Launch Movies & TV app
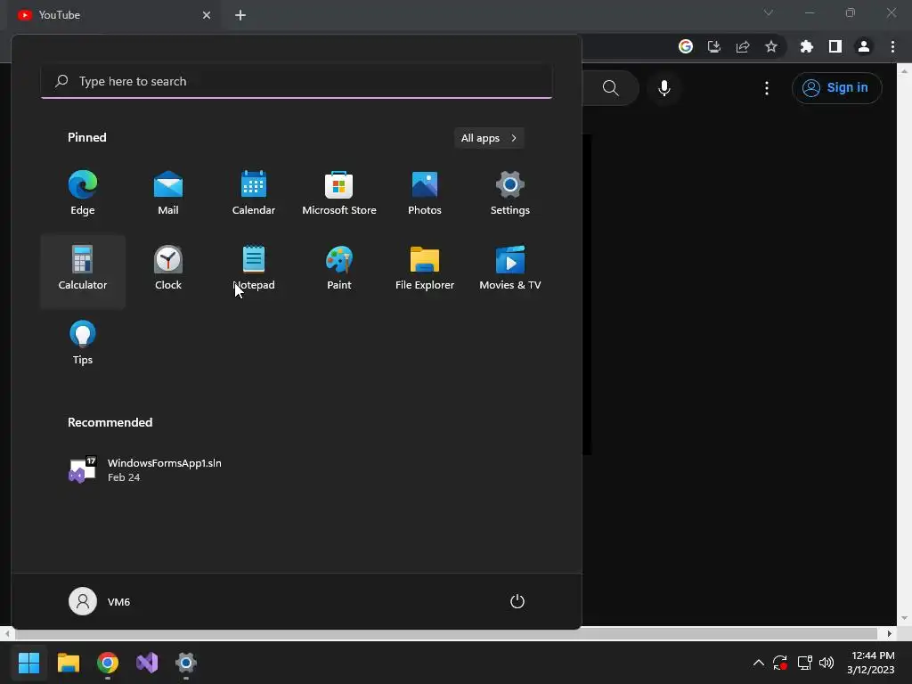The width and height of the screenshot is (912, 684). pos(510,269)
